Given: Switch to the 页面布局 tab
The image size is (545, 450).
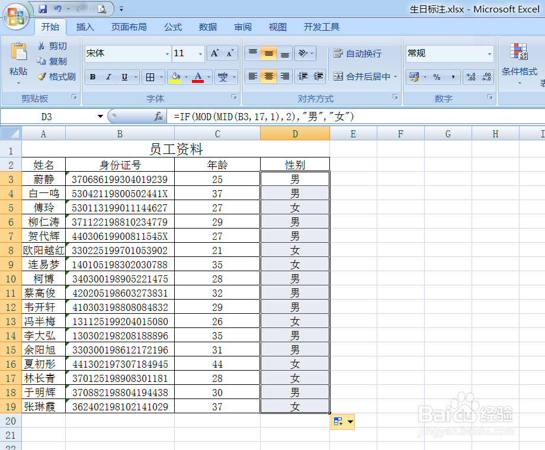Looking at the screenshot, I should (129, 27).
